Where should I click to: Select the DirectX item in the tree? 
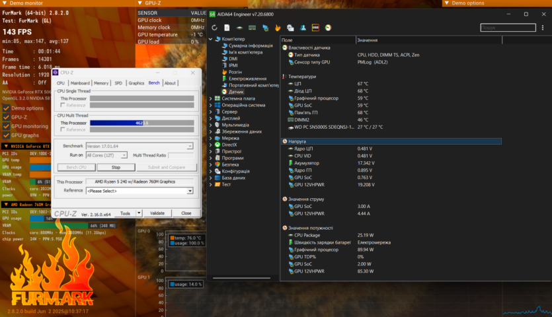click(229, 145)
